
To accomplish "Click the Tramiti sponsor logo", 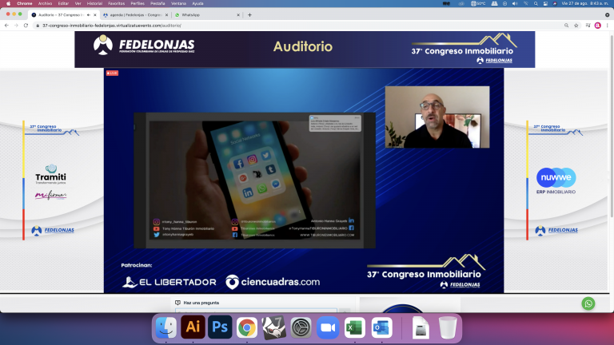I will [51, 175].
